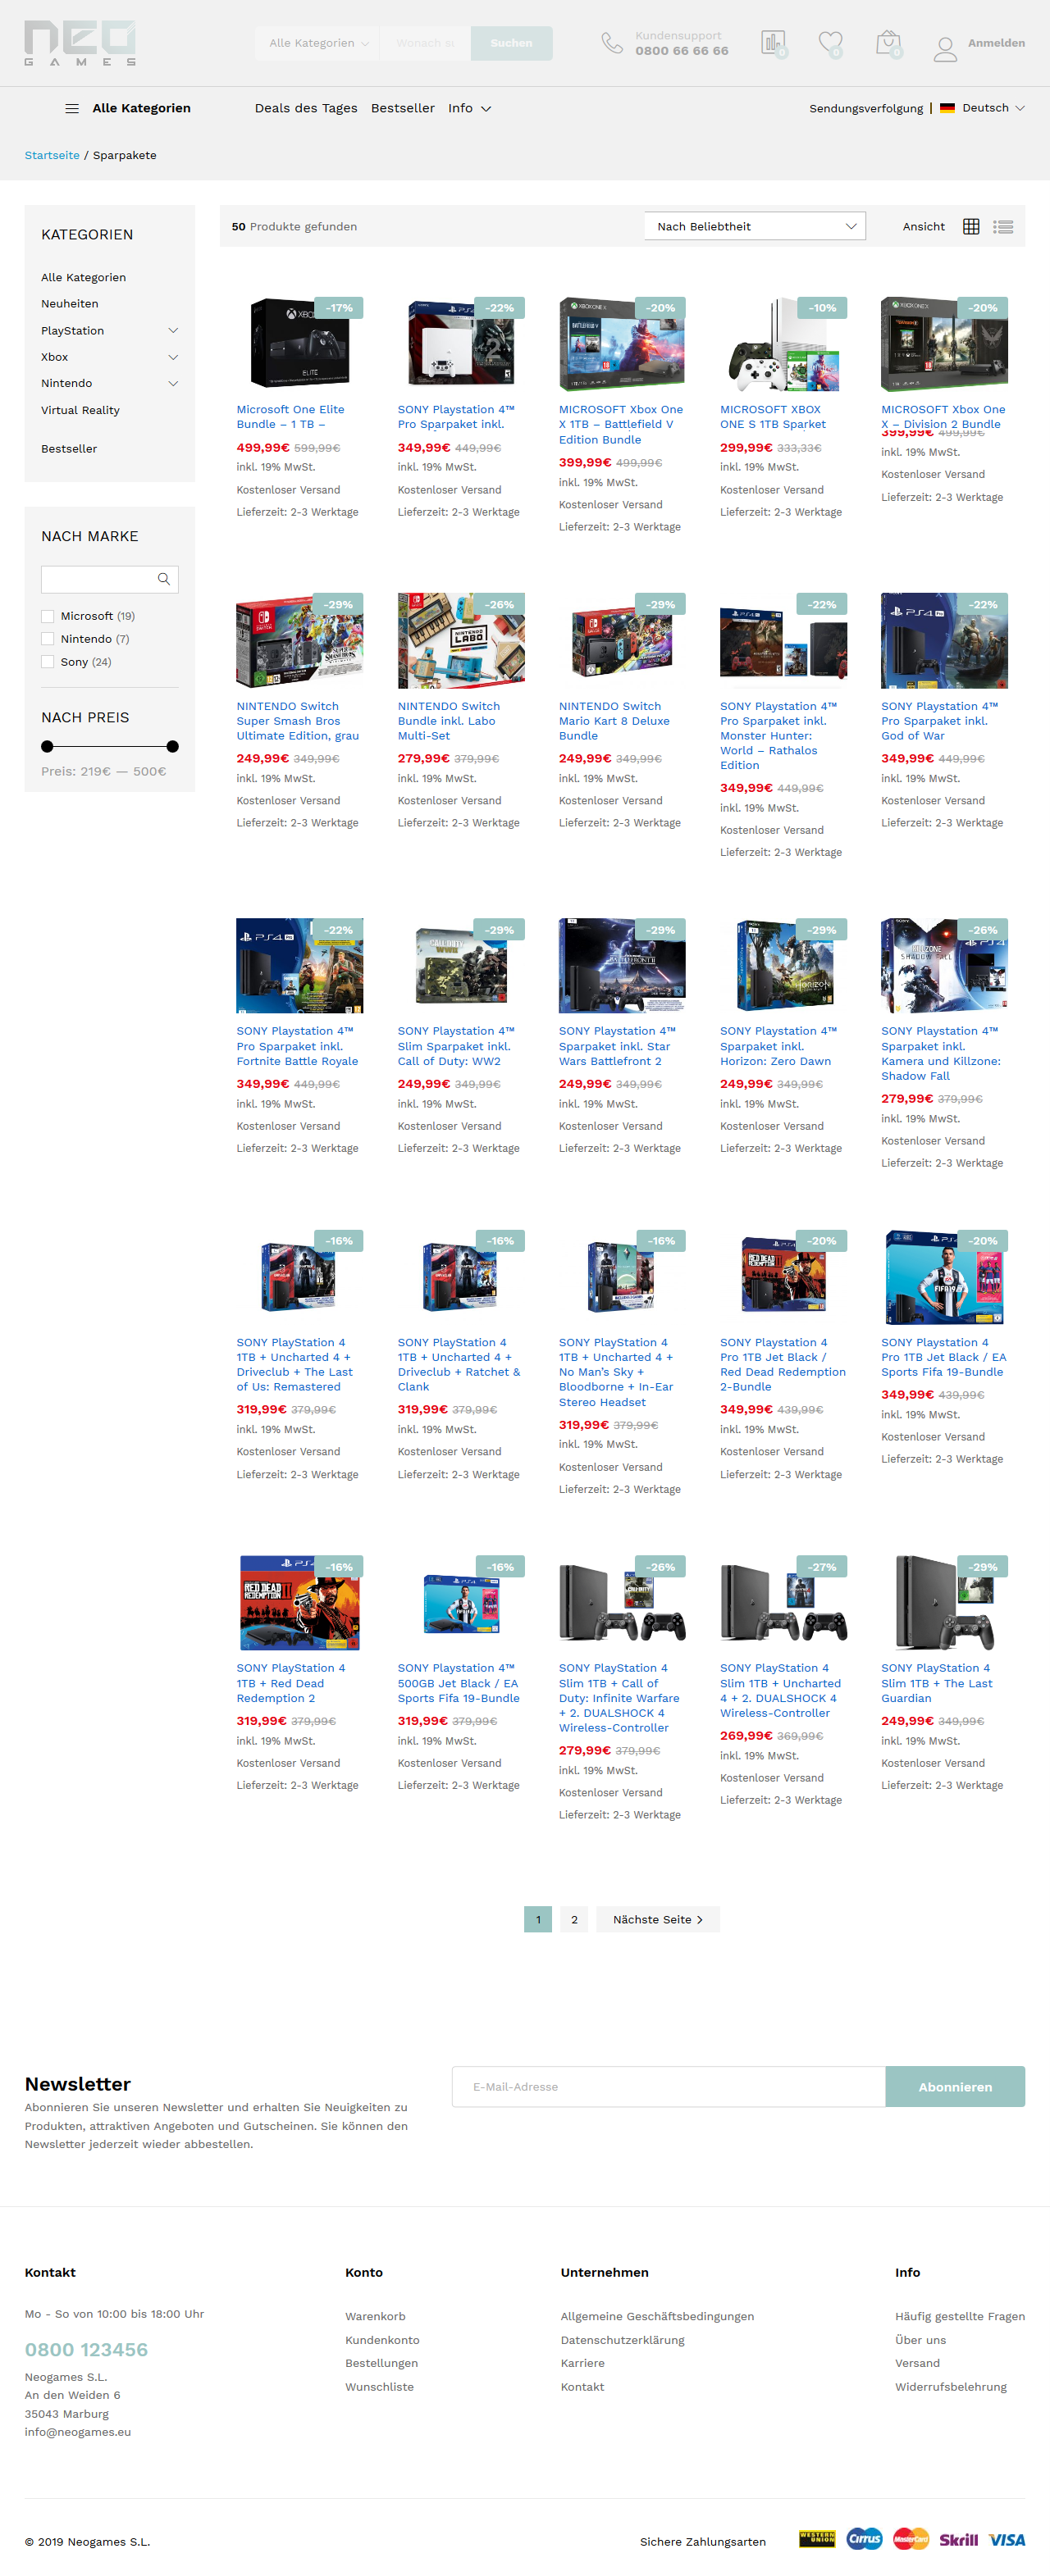Check the Sony brand filter

[x=47, y=662]
